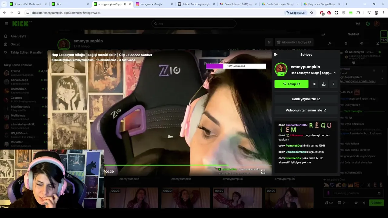Collapse background Sohbet panel arrow icon
Screen dimensions: 388x218
click(323, 34)
